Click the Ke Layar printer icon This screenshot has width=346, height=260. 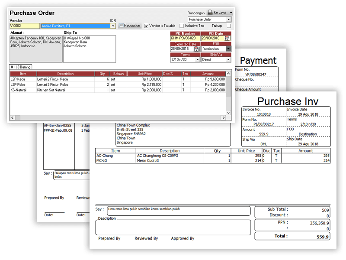pyautogui.click(x=210, y=13)
